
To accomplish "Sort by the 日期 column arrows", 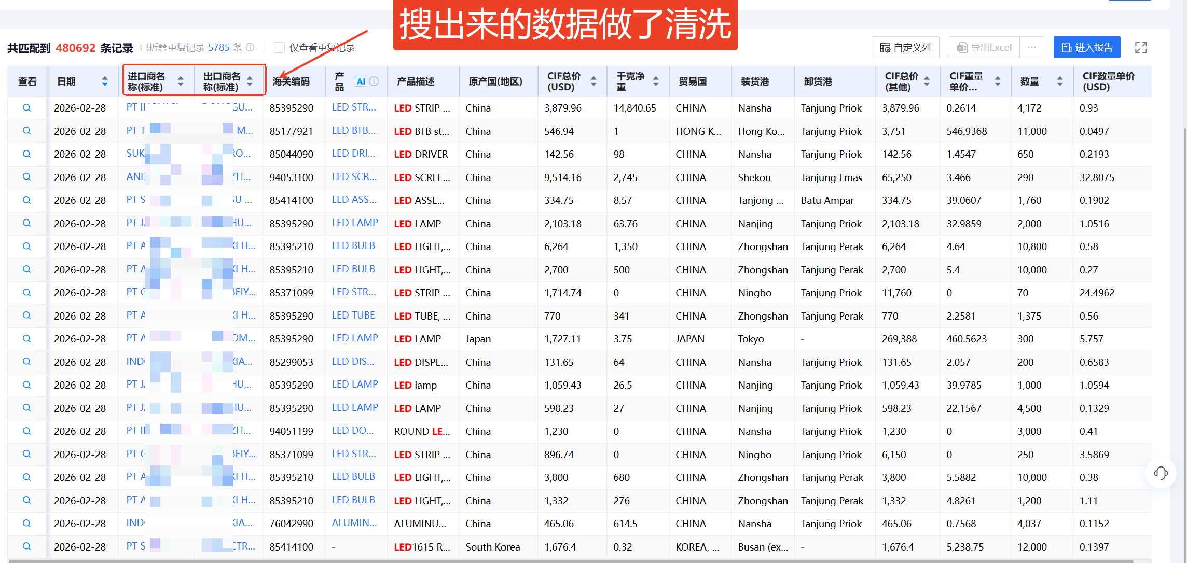I will click(x=105, y=81).
